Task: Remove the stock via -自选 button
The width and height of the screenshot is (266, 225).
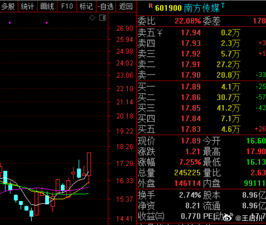Action: tap(106, 6)
